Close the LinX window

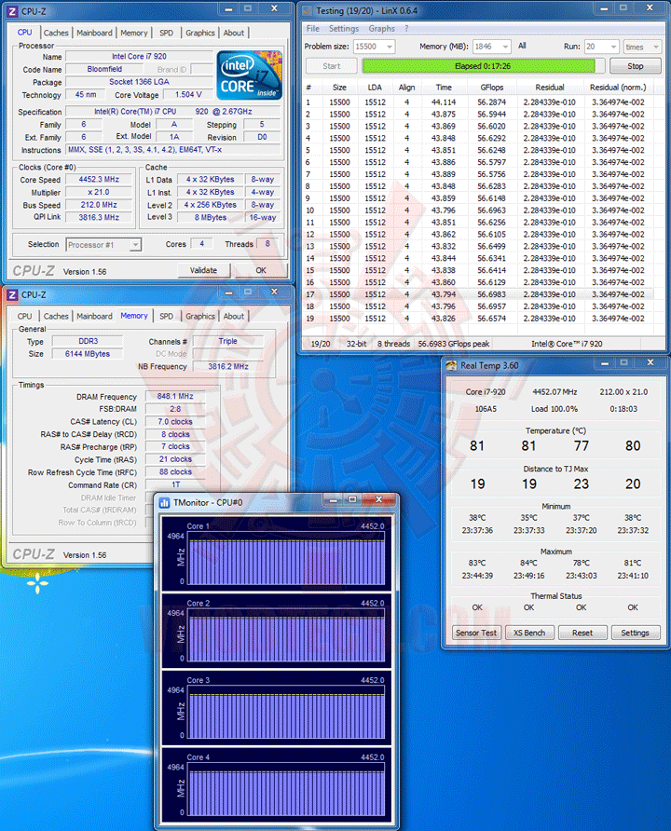pos(650,8)
